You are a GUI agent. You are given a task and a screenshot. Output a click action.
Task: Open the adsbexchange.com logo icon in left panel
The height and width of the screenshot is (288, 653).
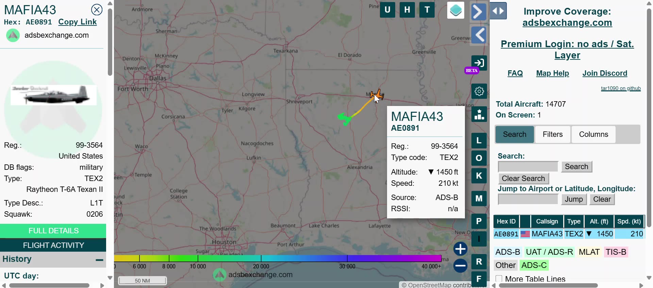point(13,35)
